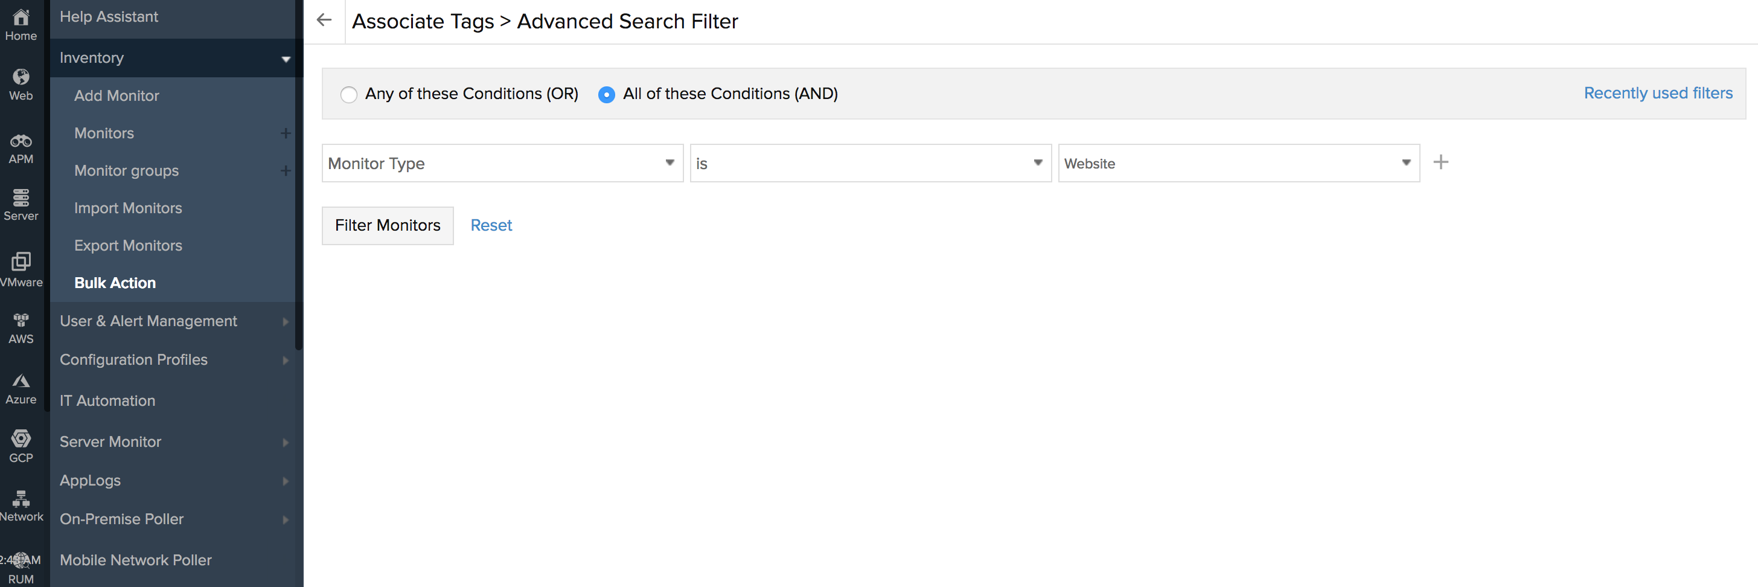Open the 'is' operator dropdown
Image resolution: width=1758 pixels, height=587 pixels.
[x=870, y=163]
